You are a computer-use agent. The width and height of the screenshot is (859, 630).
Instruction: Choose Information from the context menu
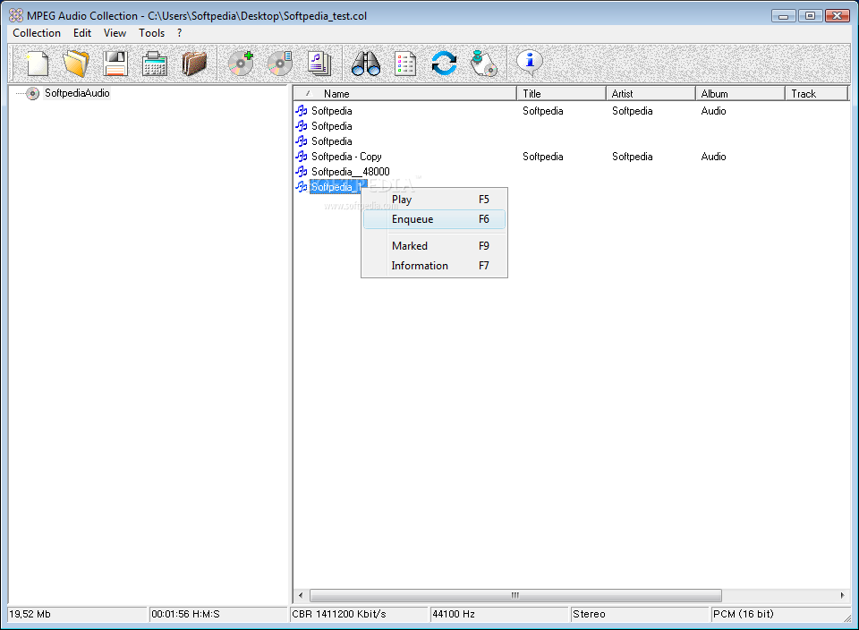coord(434,266)
